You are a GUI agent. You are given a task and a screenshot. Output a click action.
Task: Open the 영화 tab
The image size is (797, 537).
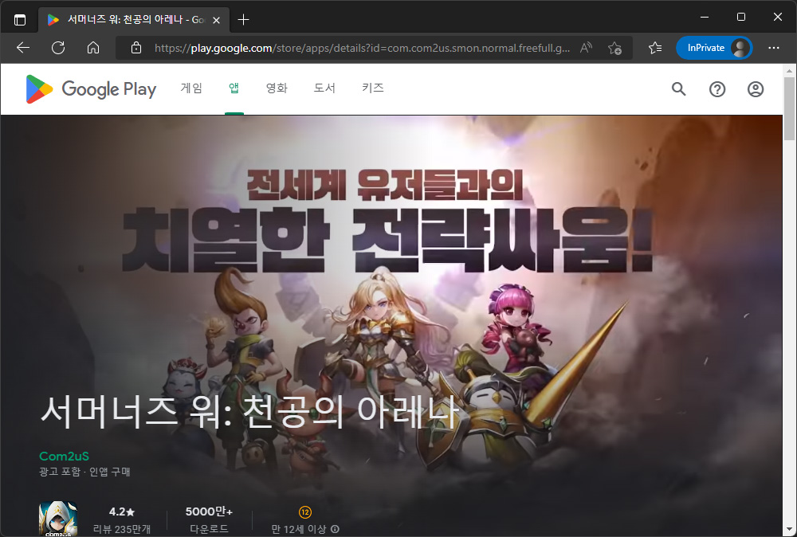point(277,88)
